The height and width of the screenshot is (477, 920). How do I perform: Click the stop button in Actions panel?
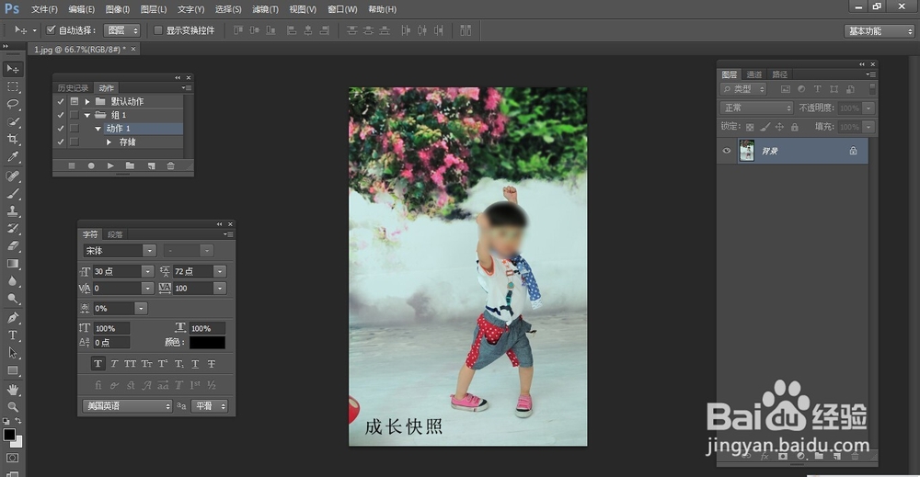(72, 165)
